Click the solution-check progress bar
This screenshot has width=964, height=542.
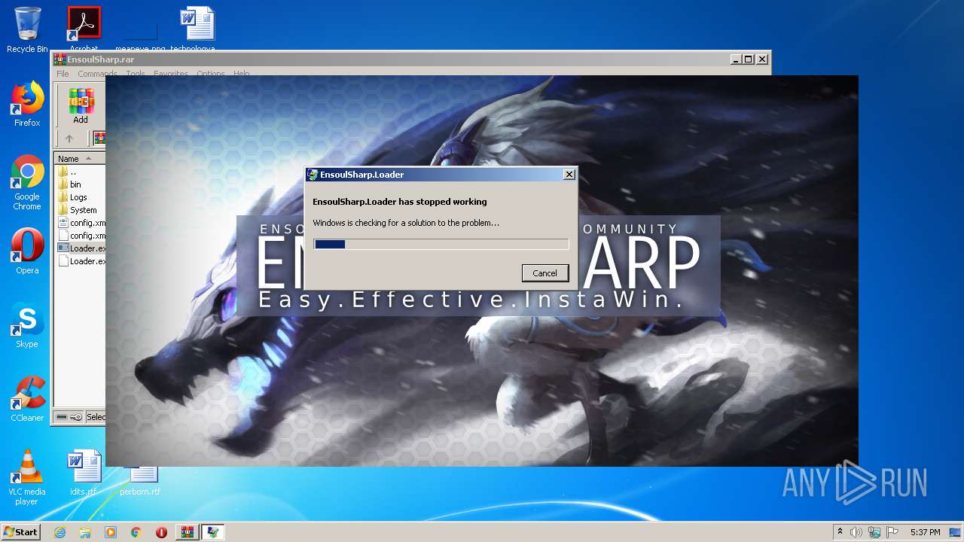441,244
